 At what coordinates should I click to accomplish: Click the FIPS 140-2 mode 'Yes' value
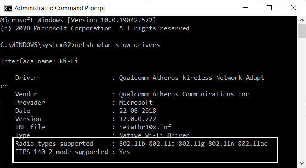click(x=125, y=152)
